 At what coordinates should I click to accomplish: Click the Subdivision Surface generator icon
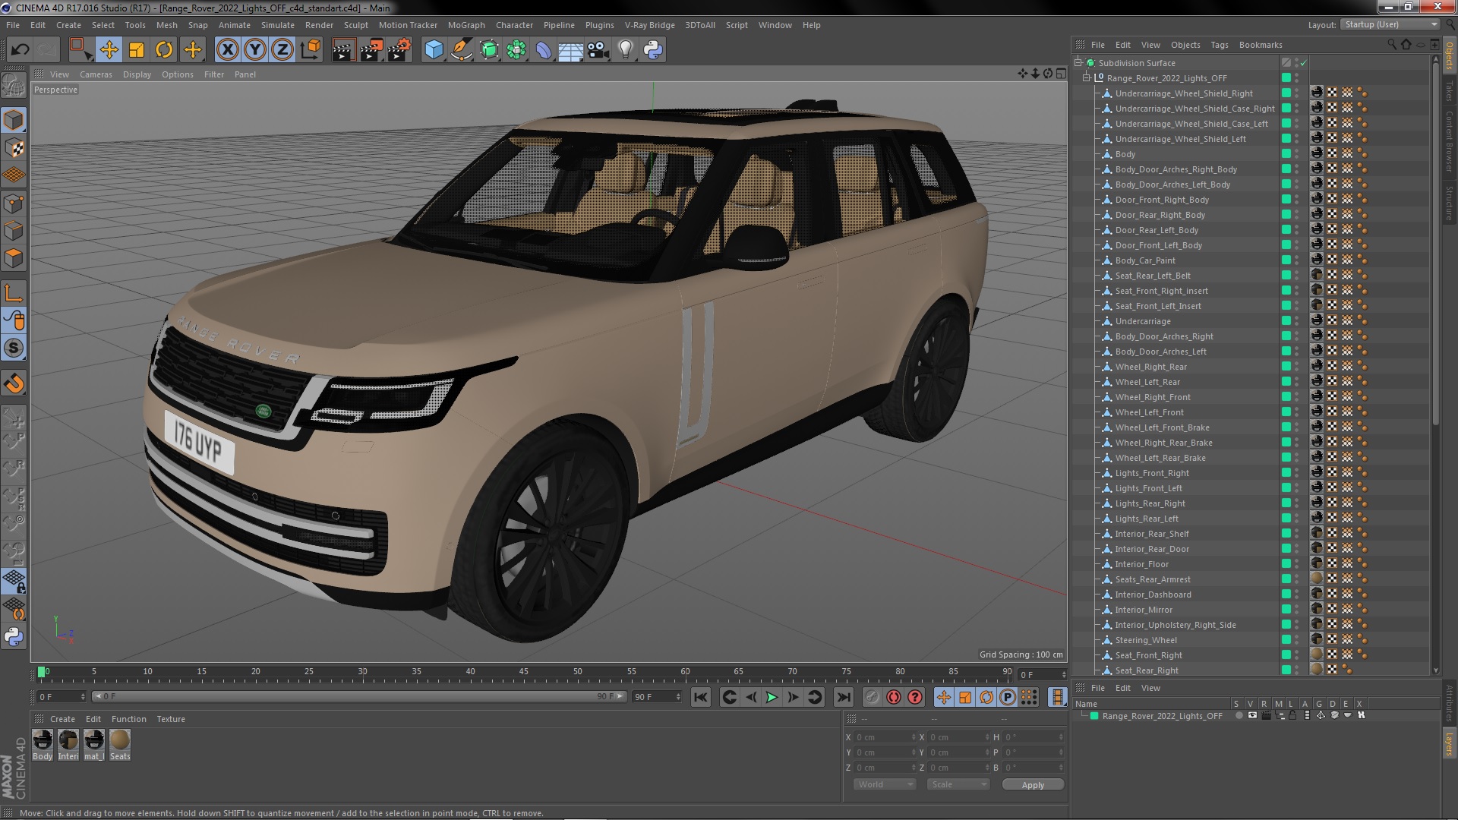point(489,50)
